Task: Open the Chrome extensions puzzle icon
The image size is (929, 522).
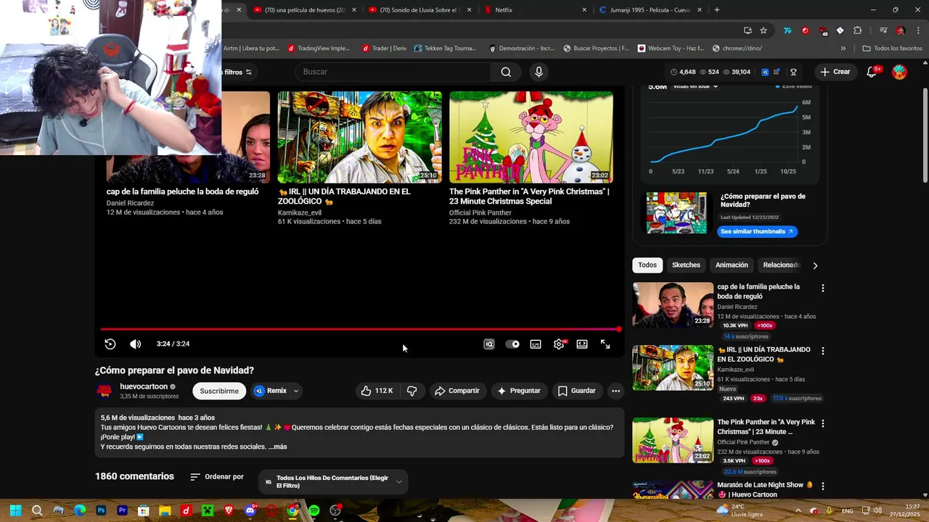Action: (x=858, y=30)
